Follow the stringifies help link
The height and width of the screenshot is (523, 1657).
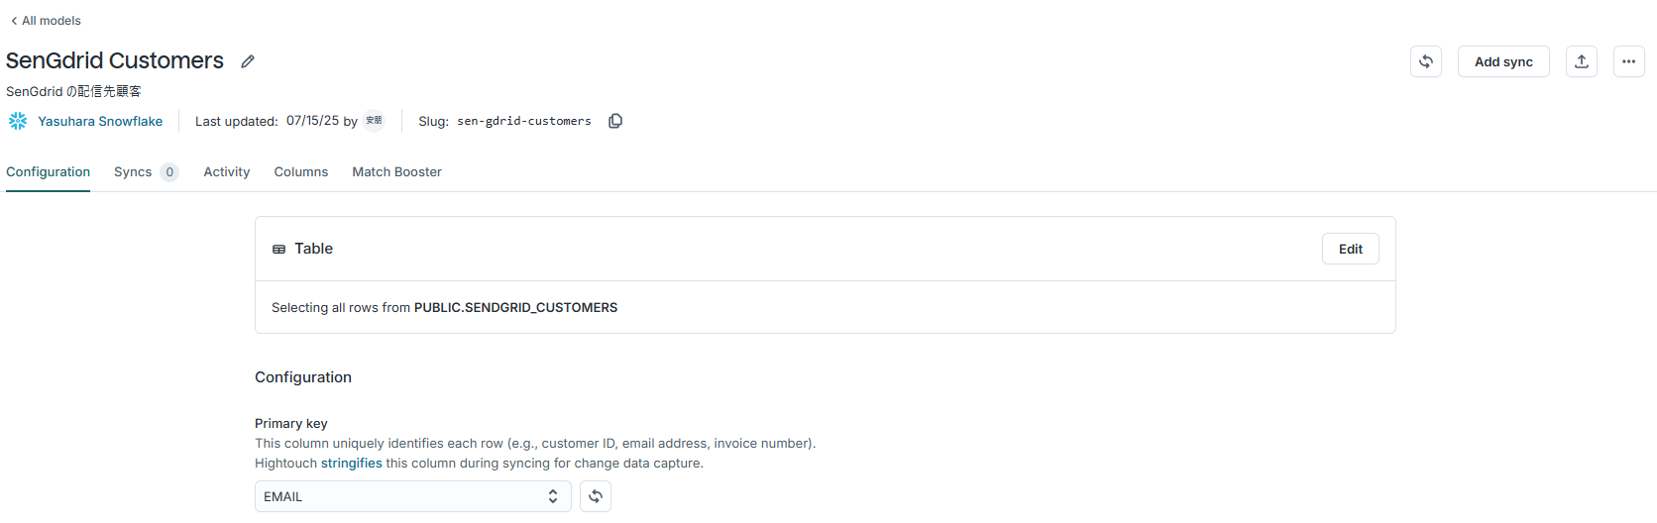pos(352,464)
